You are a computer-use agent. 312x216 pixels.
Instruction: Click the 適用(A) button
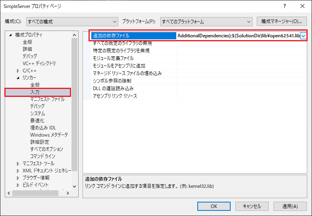[x=289, y=206]
